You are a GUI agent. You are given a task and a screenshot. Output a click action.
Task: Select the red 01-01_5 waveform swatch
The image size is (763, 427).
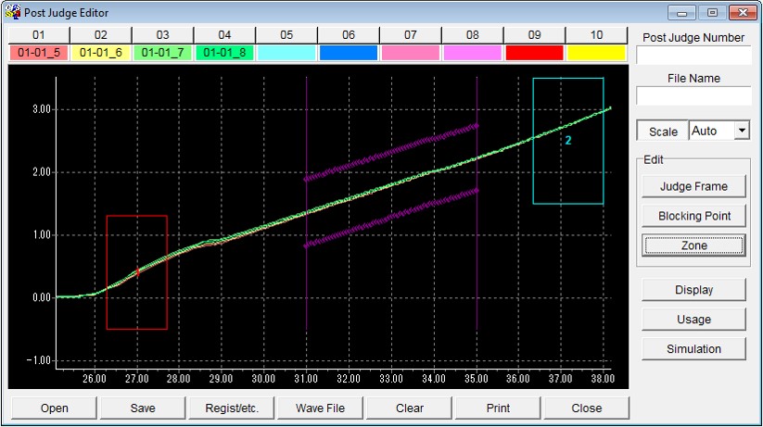click(39, 53)
